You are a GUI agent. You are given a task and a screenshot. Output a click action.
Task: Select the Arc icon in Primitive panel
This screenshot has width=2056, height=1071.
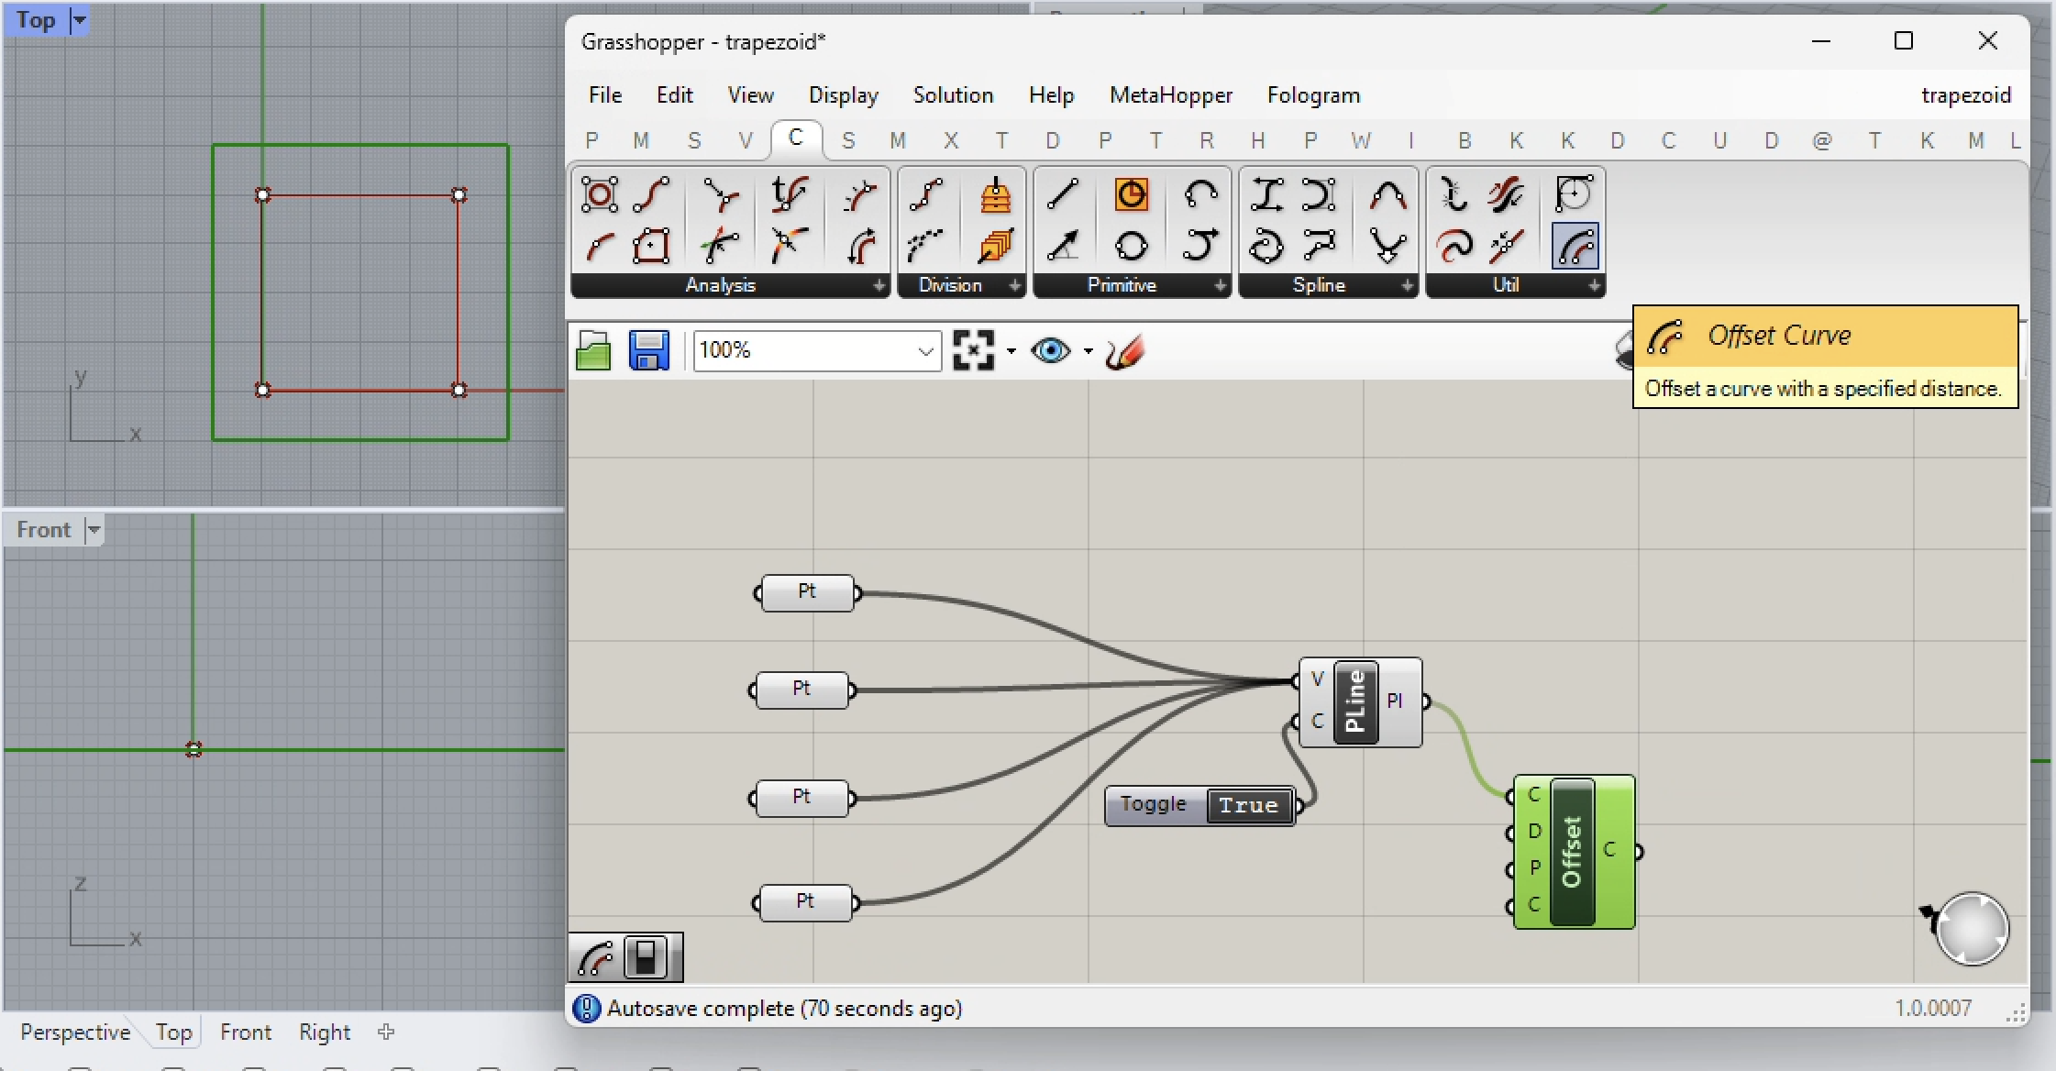pyautogui.click(x=1200, y=194)
